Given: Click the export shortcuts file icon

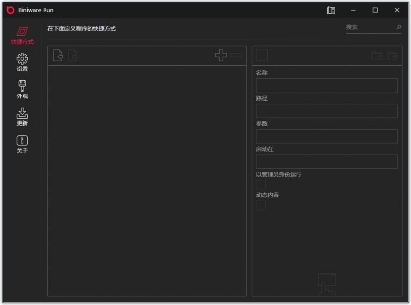Looking at the screenshot, I should (73, 55).
